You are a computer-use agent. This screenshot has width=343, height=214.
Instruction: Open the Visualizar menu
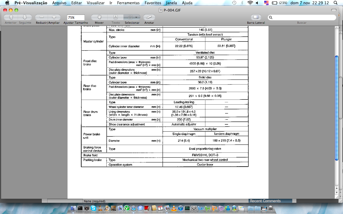click(96, 3)
